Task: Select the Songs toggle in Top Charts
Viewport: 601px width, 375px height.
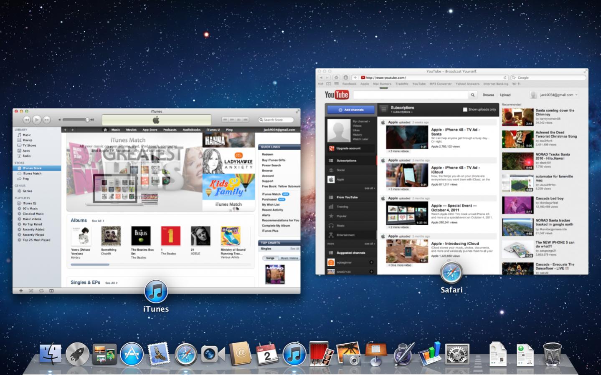Action: (x=270, y=258)
